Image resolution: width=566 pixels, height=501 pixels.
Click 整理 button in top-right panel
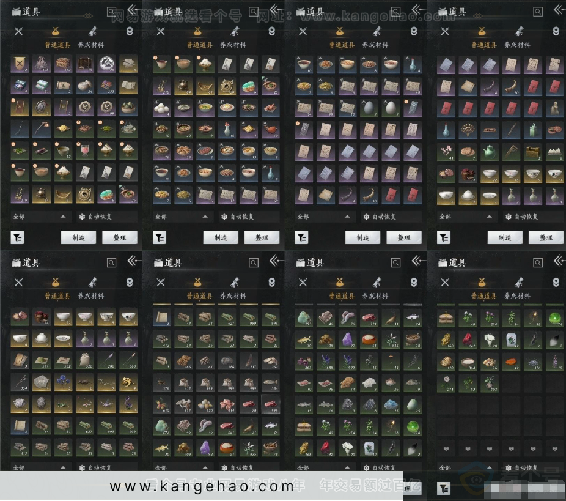point(546,237)
